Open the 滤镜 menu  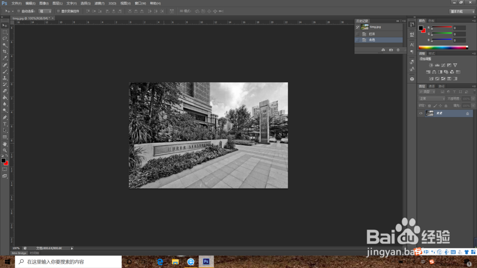point(99,3)
